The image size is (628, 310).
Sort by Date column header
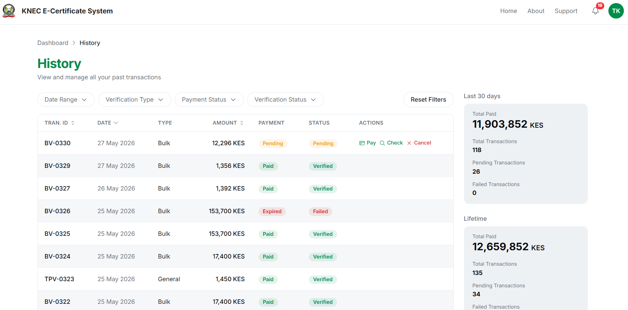click(x=108, y=123)
